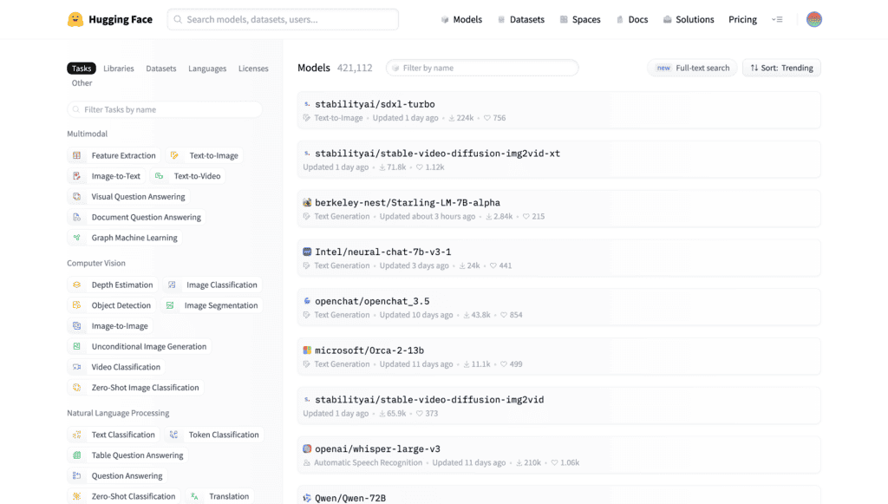The width and height of the screenshot is (888, 504).
Task: Expand the extra navigation menu icon
Action: (777, 19)
